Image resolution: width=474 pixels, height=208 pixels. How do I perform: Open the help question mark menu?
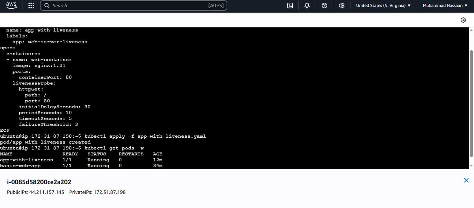[324, 6]
